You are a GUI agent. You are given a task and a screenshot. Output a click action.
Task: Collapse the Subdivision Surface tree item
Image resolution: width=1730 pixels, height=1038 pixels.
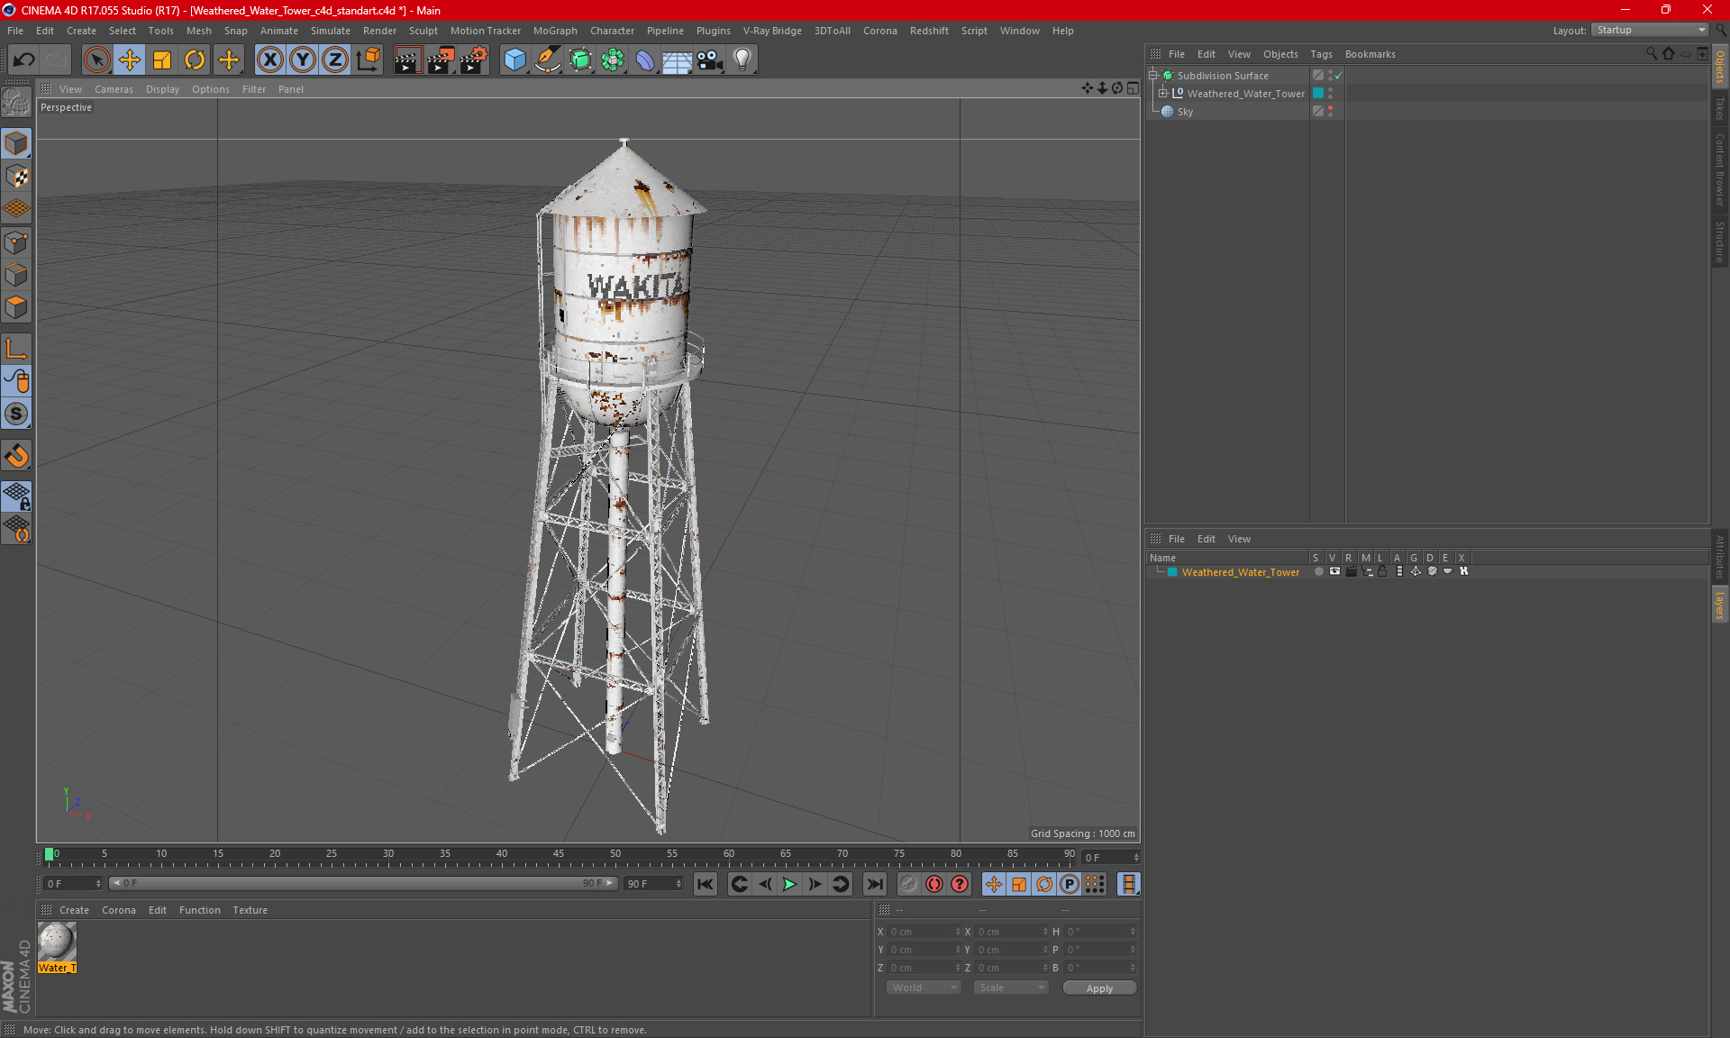point(1153,76)
